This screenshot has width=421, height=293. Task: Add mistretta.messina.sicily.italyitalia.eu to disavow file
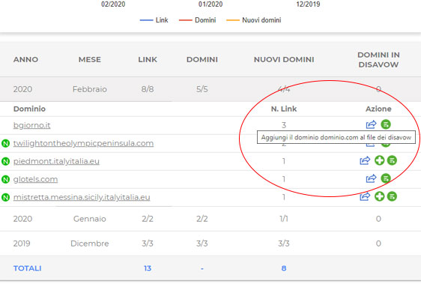[x=392, y=196]
